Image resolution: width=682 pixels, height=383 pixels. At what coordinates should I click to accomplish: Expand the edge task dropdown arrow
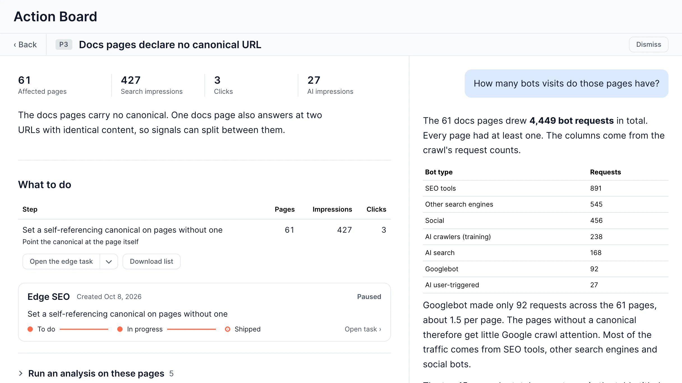point(109,261)
